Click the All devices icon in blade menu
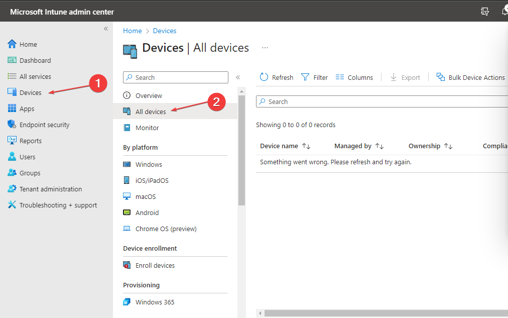Screen dimensions: 508x318 tap(126, 111)
